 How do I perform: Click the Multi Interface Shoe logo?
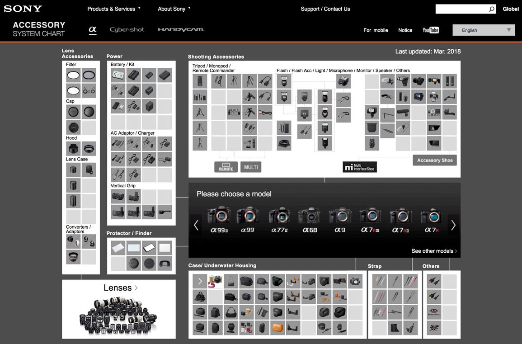360,167
